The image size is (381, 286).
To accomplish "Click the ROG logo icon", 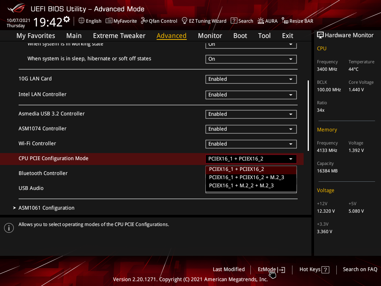I will 16,9.
